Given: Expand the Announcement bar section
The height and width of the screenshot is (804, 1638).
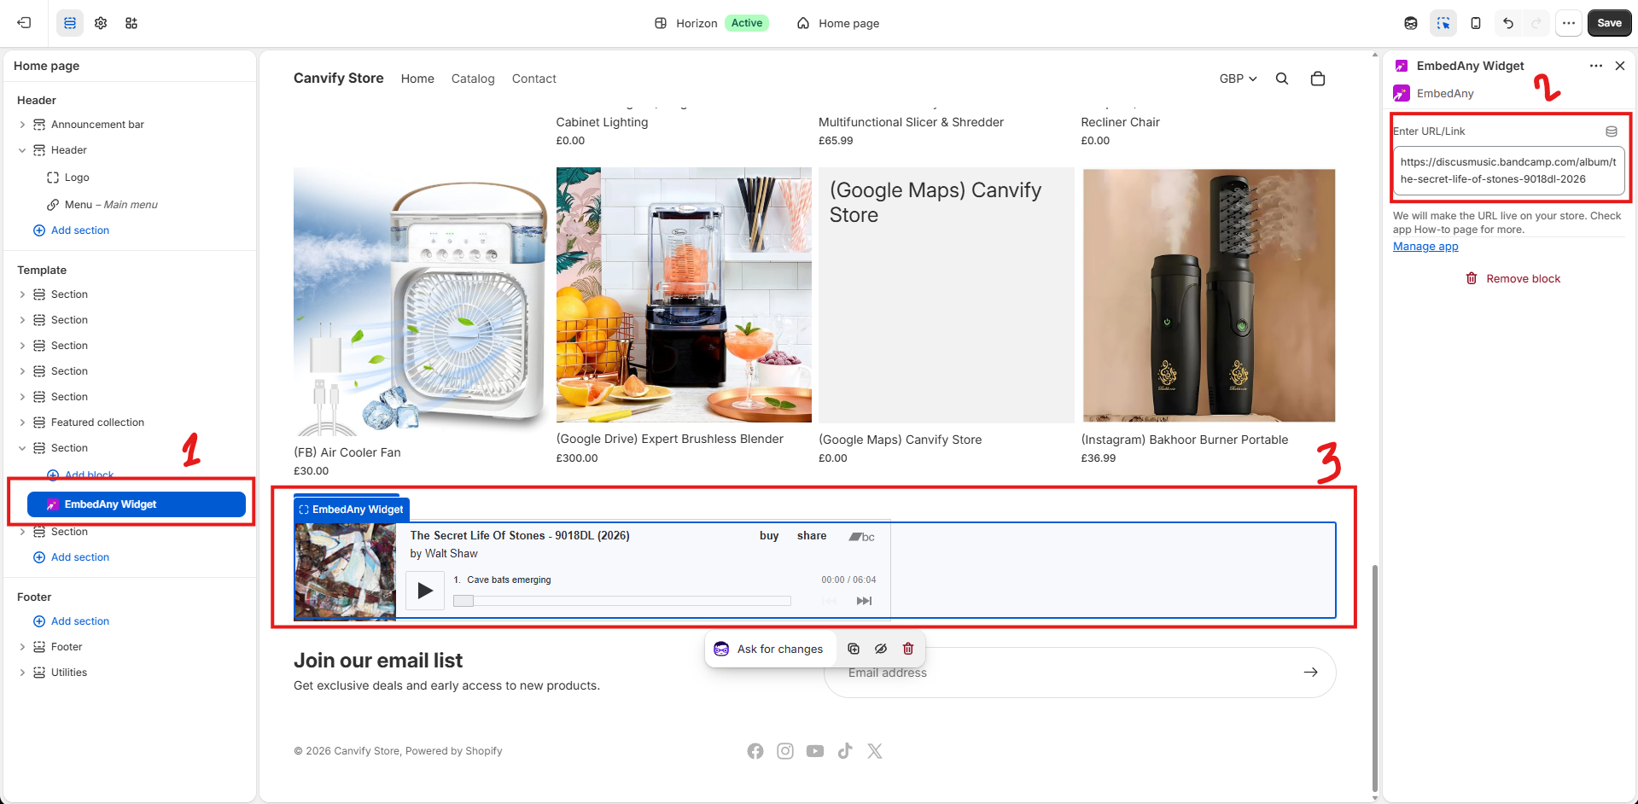Looking at the screenshot, I should coord(22,125).
